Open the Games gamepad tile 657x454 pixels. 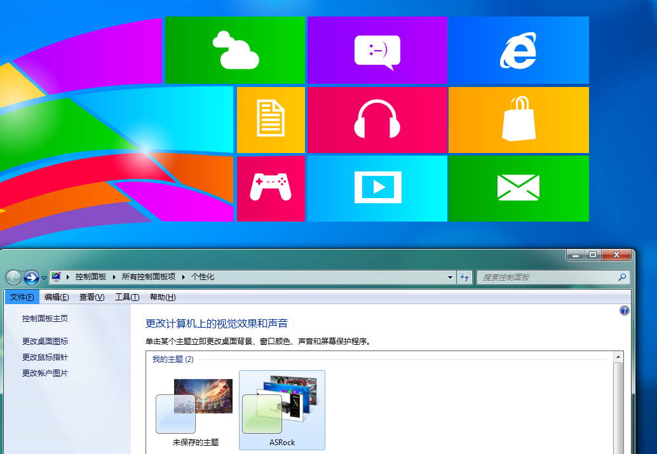(x=271, y=188)
